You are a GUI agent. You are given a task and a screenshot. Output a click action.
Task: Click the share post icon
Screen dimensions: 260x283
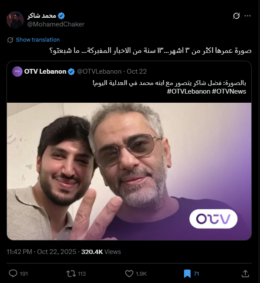245,273
